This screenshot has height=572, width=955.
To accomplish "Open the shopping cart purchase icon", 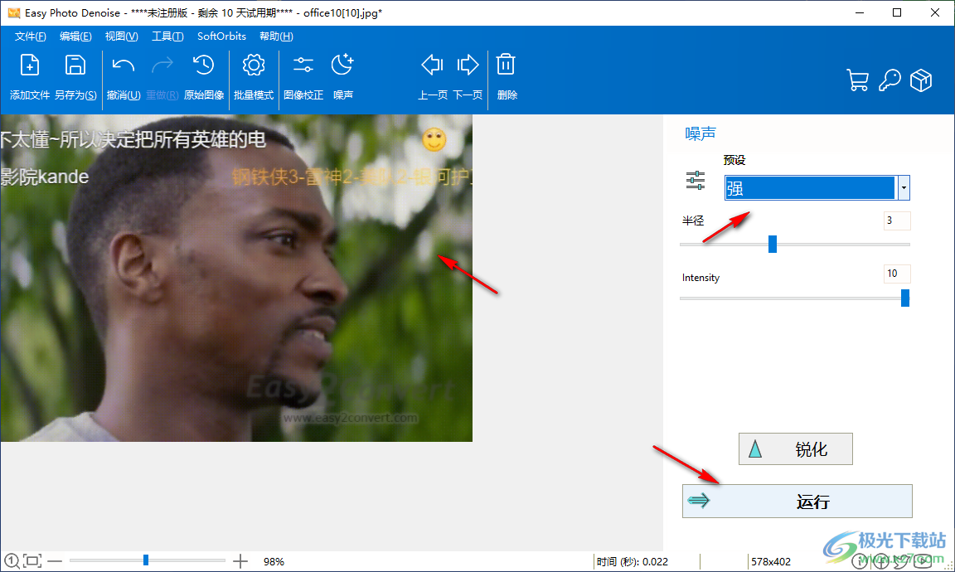I will (x=857, y=80).
